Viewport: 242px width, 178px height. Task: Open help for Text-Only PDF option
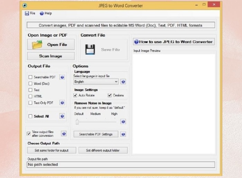pyautogui.click(x=62, y=103)
